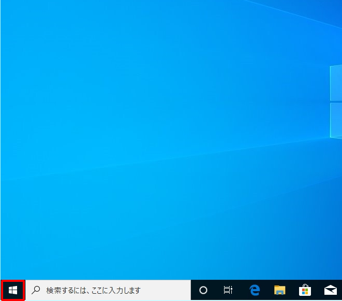The image size is (342, 301).
Task: Launch Cortana from the taskbar
Action: pyautogui.click(x=203, y=290)
